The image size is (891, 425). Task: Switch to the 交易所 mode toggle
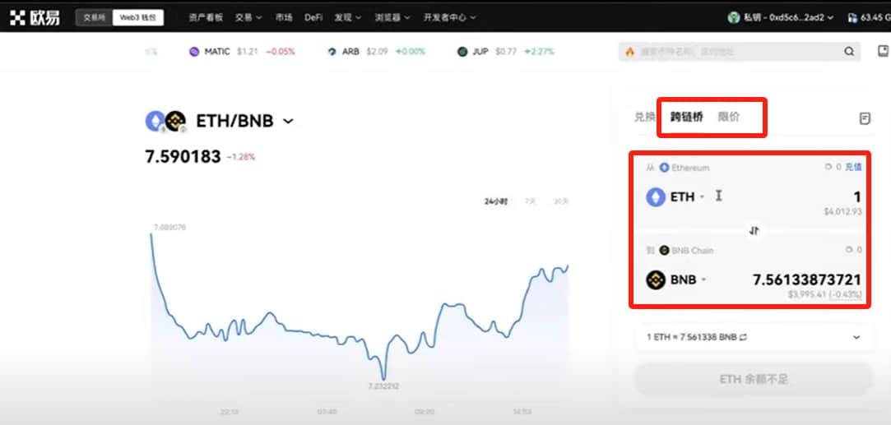[95, 17]
